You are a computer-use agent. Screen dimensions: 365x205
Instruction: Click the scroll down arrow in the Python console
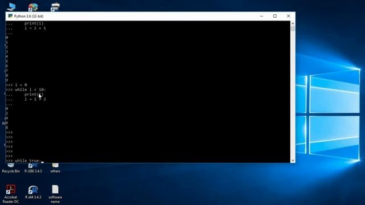[x=293, y=161]
